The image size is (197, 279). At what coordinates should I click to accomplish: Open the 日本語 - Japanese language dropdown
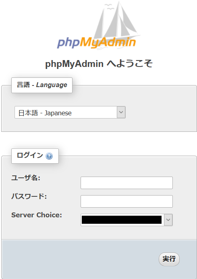(x=70, y=112)
